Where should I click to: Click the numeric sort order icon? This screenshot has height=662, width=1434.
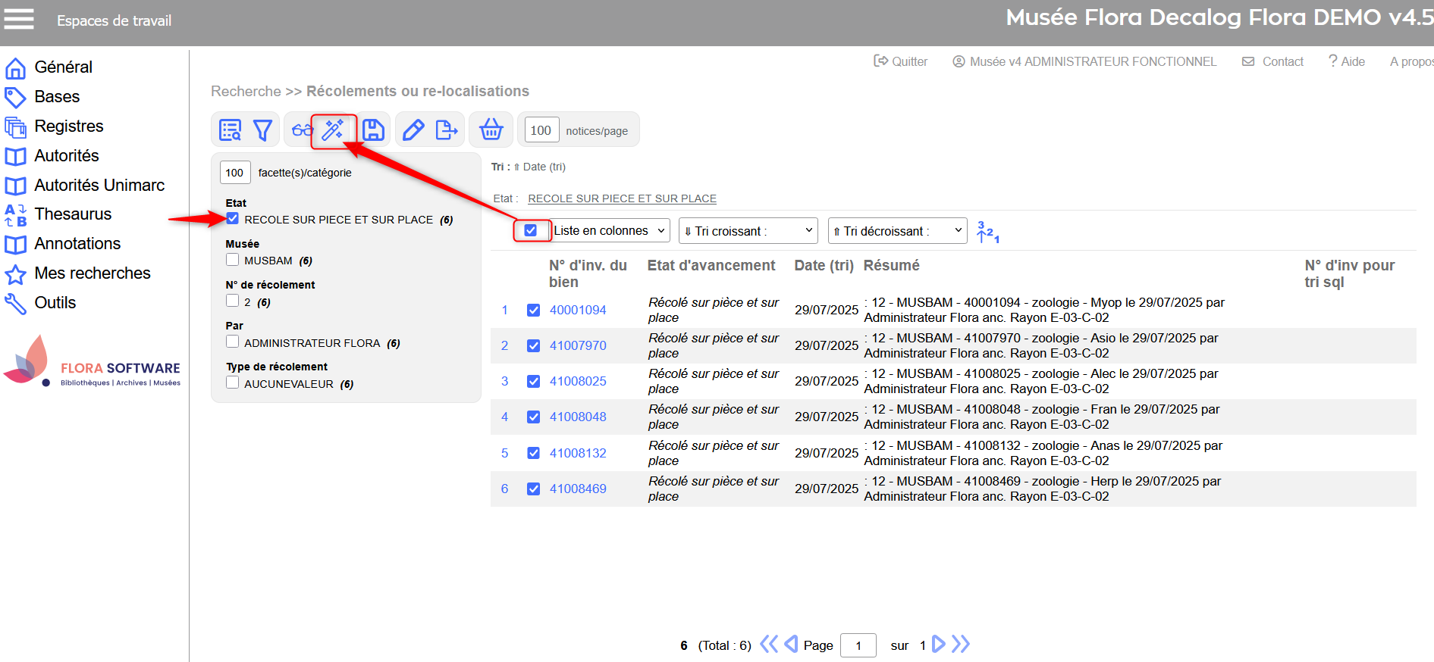pyautogui.click(x=987, y=232)
